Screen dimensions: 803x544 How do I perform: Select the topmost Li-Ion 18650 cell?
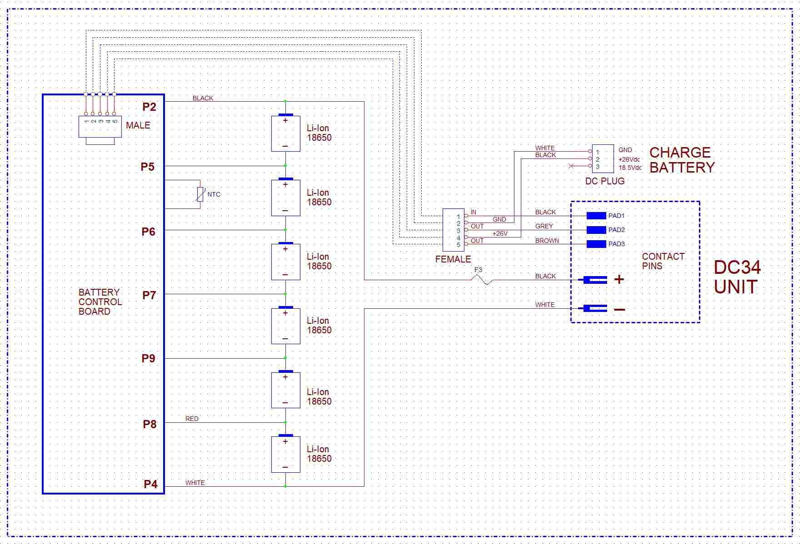(285, 133)
